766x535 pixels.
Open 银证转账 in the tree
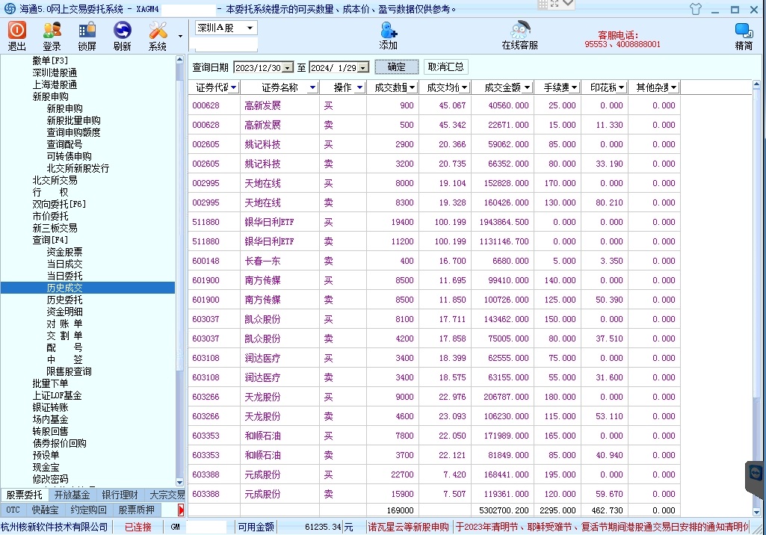click(50, 407)
